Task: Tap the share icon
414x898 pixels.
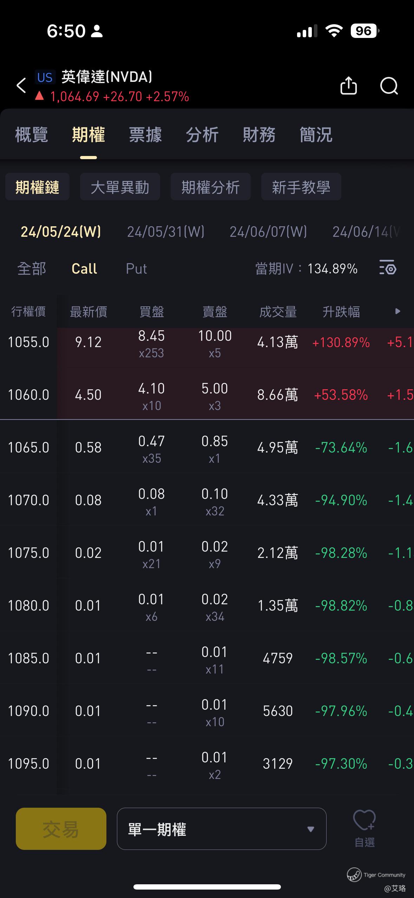Action: tap(348, 86)
